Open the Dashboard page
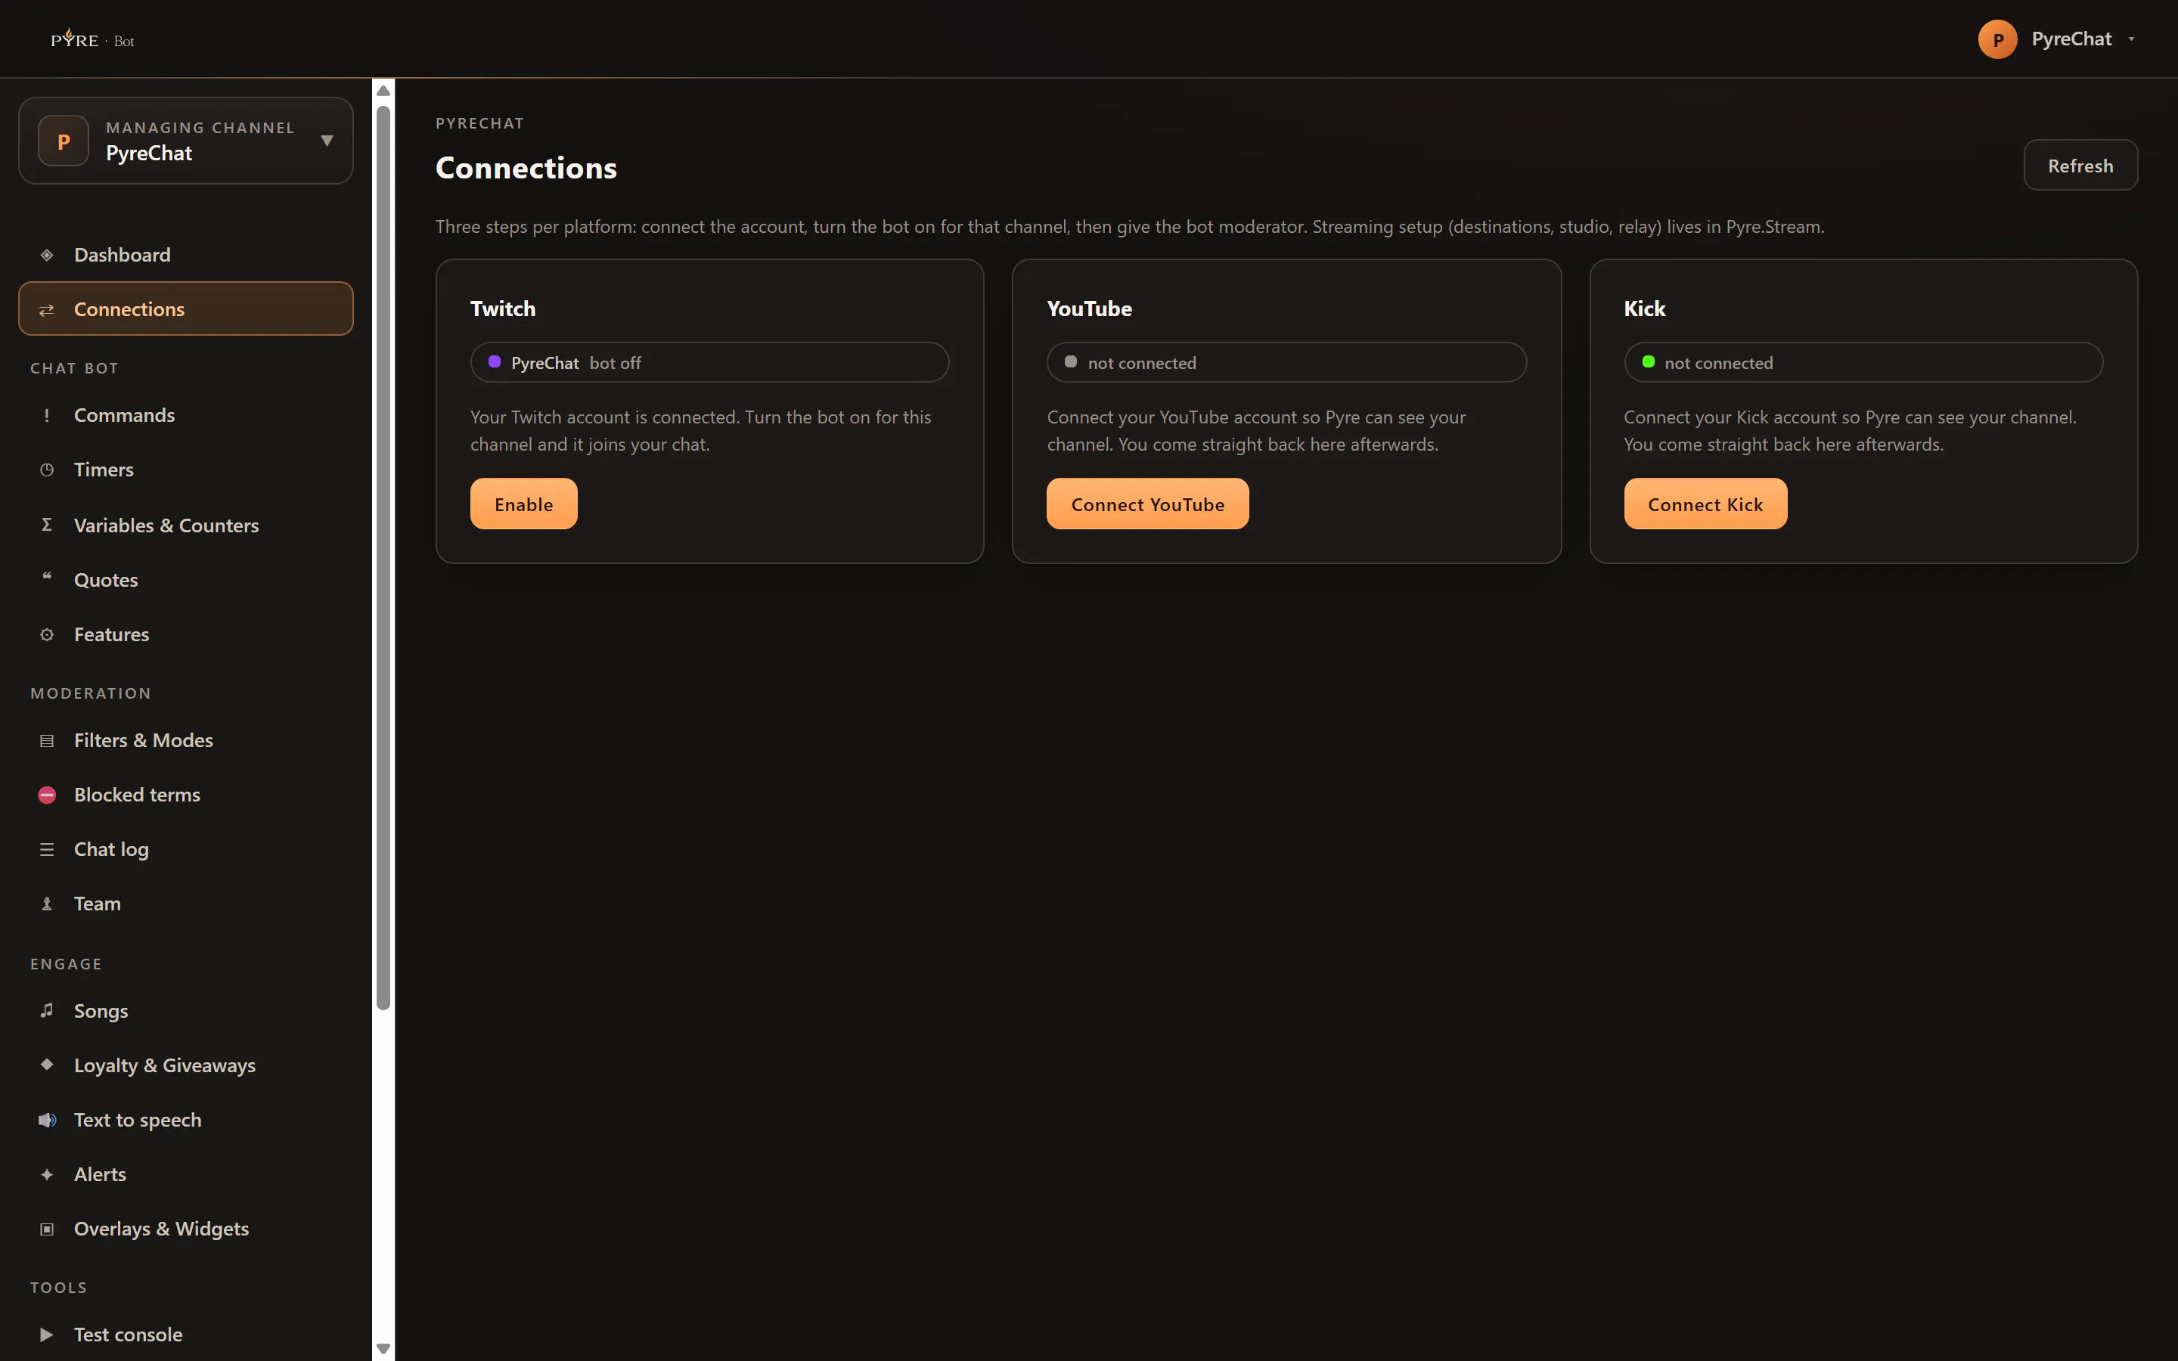 tap(185, 255)
